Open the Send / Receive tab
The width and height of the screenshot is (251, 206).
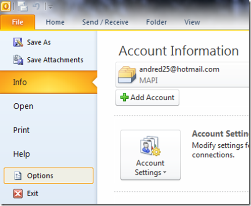click(105, 22)
